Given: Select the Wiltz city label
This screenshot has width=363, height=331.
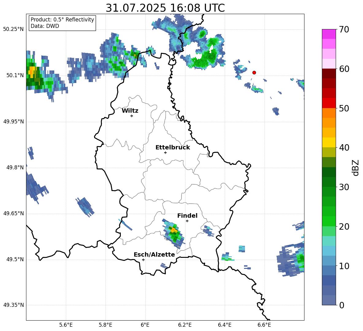Looking at the screenshot, I should (x=130, y=111).
